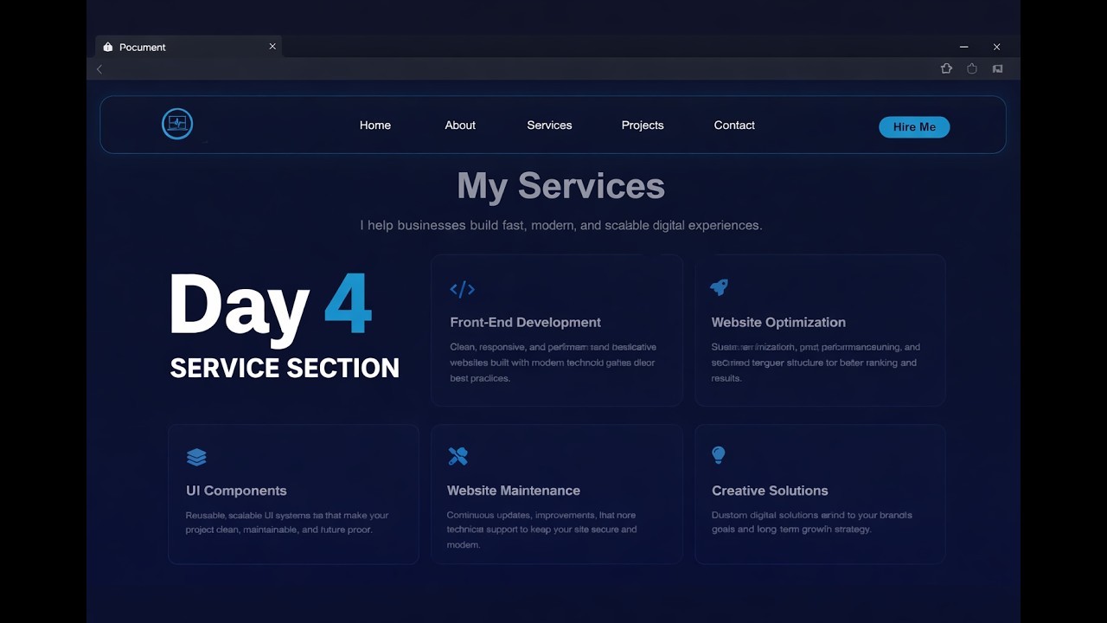Image resolution: width=1107 pixels, height=623 pixels.
Task: Click the My Services page heading
Action: (560, 186)
